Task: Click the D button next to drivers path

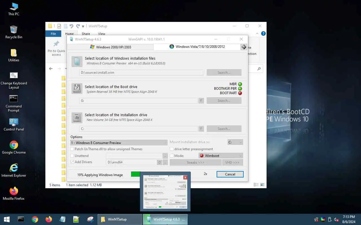Action: (x=160, y=162)
